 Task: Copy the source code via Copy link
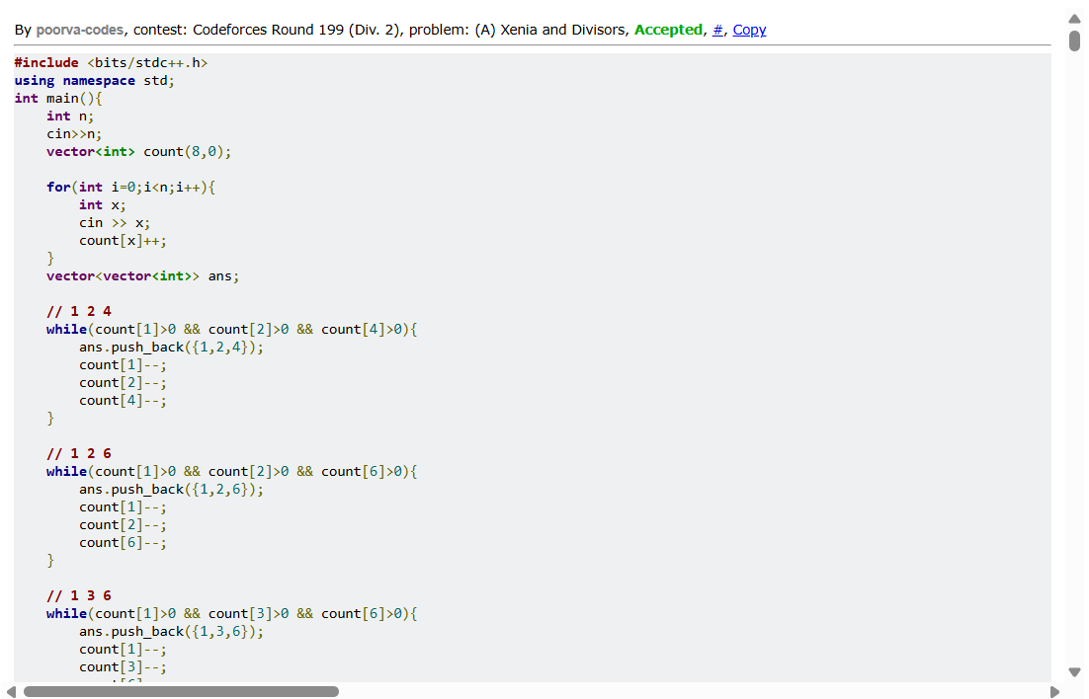[749, 30]
